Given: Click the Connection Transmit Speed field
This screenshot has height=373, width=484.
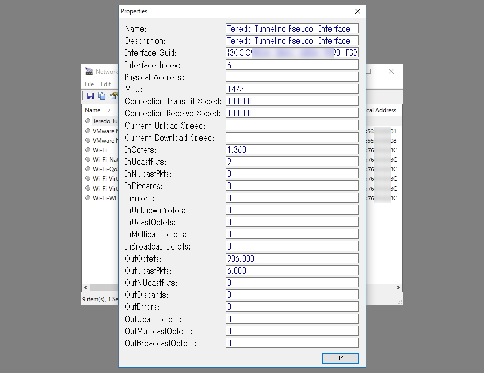Looking at the screenshot, I should click(292, 101).
